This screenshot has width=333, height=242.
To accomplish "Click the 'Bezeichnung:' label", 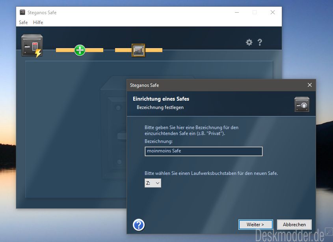I will 158,141.
